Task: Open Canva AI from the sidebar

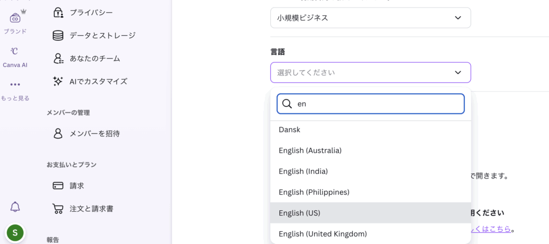Action: [x=15, y=51]
